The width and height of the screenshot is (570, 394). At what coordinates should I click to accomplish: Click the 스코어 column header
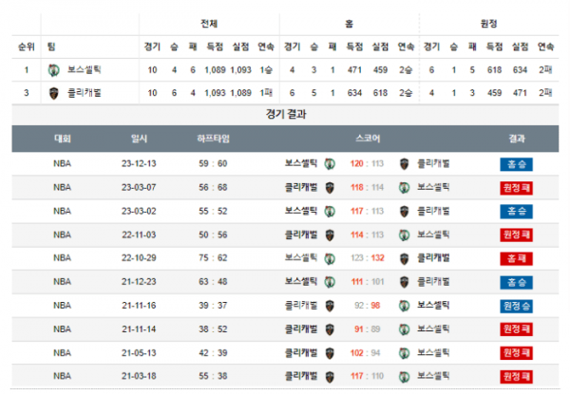tap(368, 139)
